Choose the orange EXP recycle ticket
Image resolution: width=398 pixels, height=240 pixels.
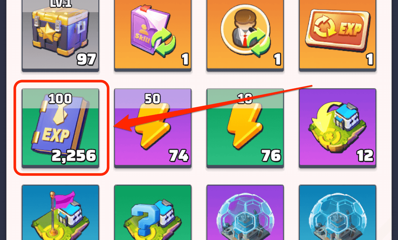pyautogui.click(x=338, y=35)
